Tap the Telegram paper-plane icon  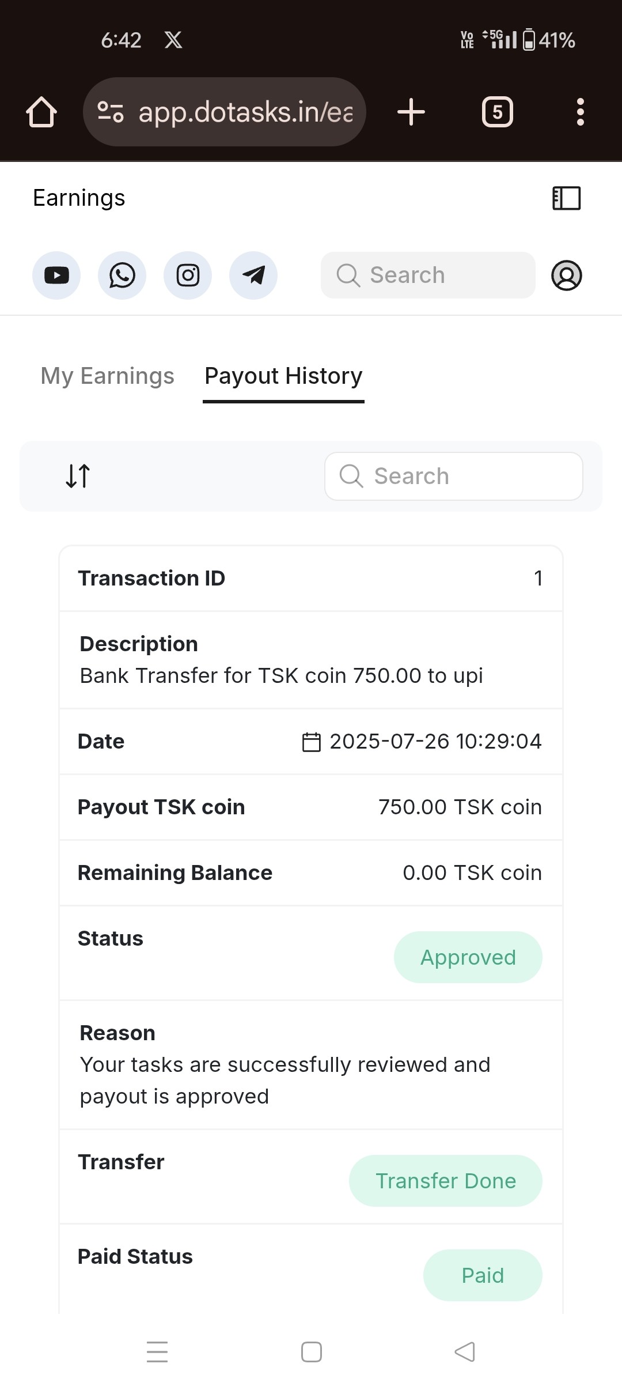click(253, 275)
